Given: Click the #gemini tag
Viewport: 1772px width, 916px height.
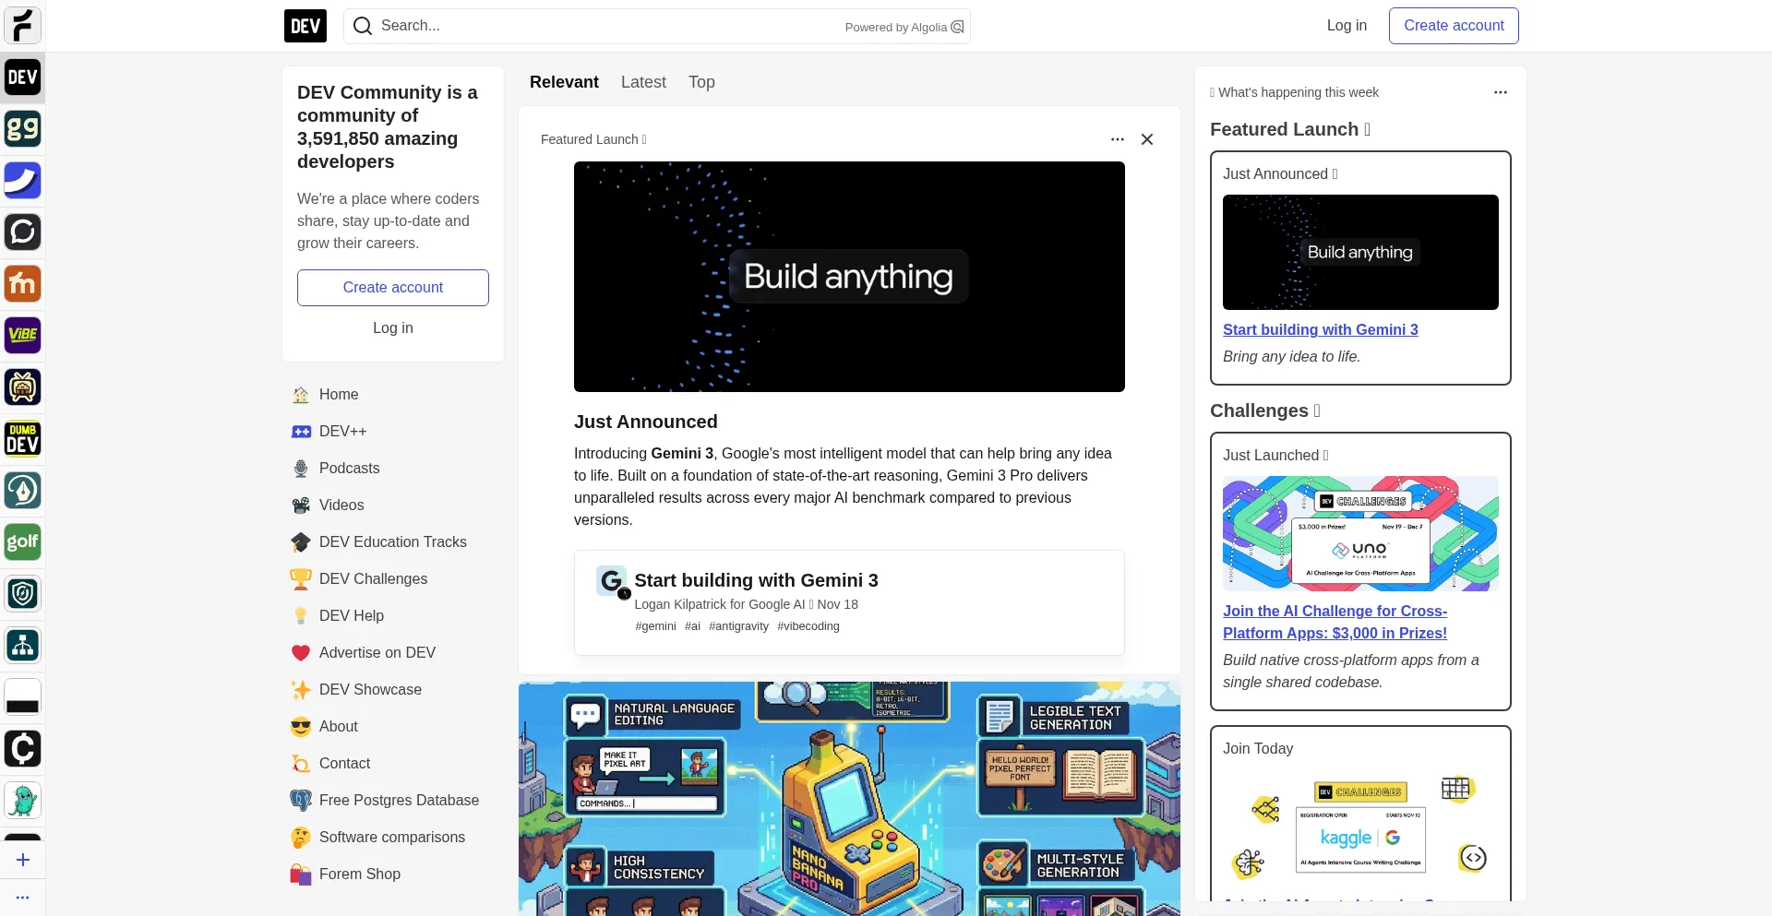Looking at the screenshot, I should tap(655, 626).
